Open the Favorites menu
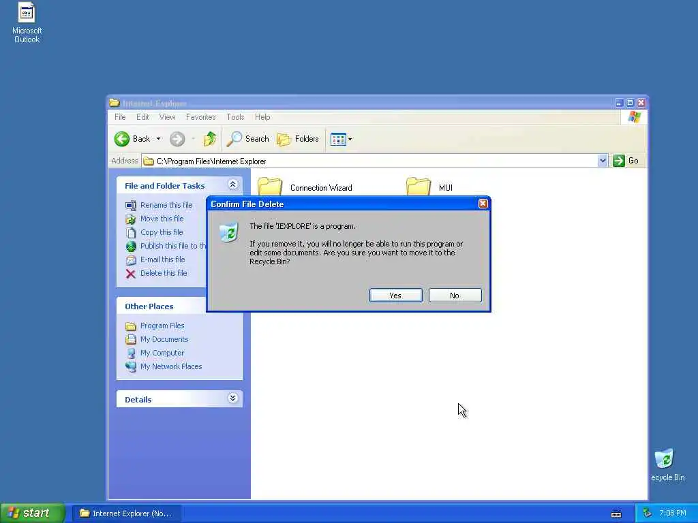Viewport: 698px width, 523px height. [201, 117]
